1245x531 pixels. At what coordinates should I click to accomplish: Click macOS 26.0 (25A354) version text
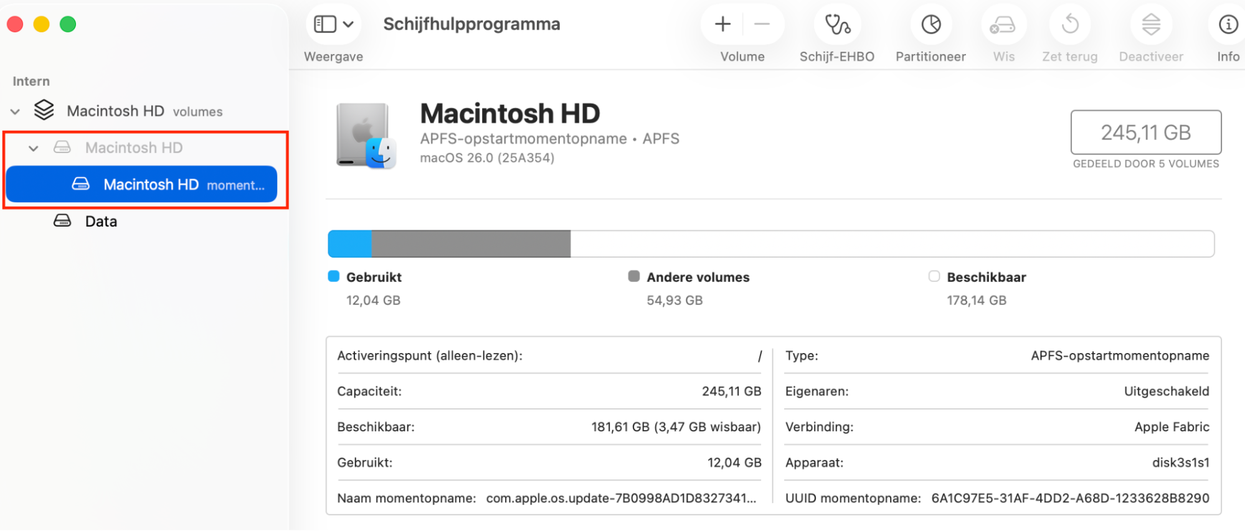point(487,158)
